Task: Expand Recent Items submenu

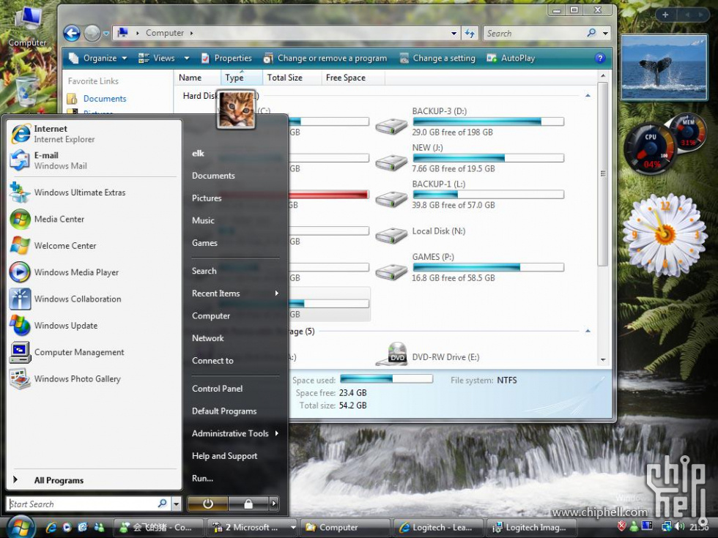Action: point(235,294)
